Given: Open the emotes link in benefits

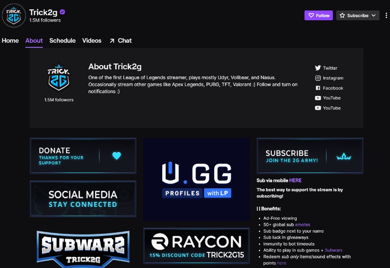Looking at the screenshot, I should (303, 225).
